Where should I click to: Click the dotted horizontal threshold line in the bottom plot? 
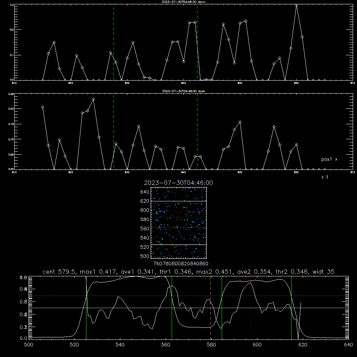pos(188,296)
